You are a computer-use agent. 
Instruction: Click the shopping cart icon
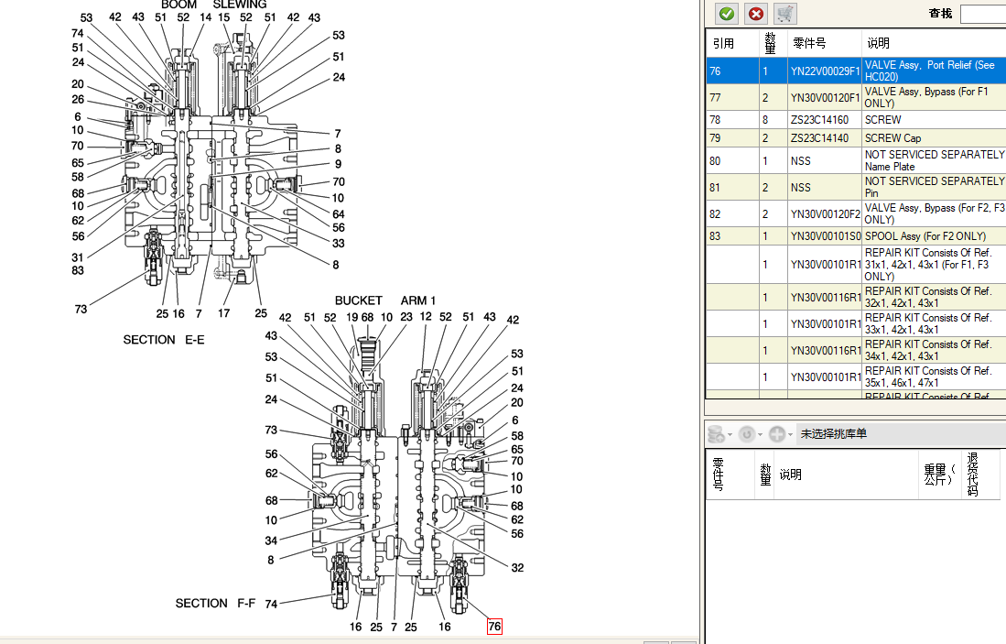[785, 14]
